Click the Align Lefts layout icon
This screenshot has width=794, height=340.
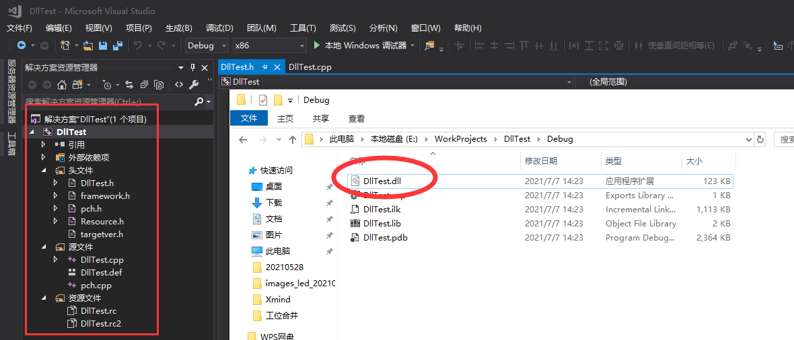click(x=480, y=46)
